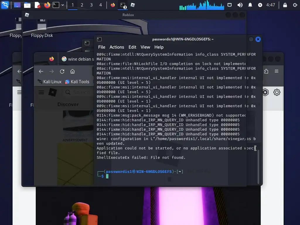The width and height of the screenshot is (300, 225).
Task: Open the Kali dragon applications menu
Action: tap(5, 5)
